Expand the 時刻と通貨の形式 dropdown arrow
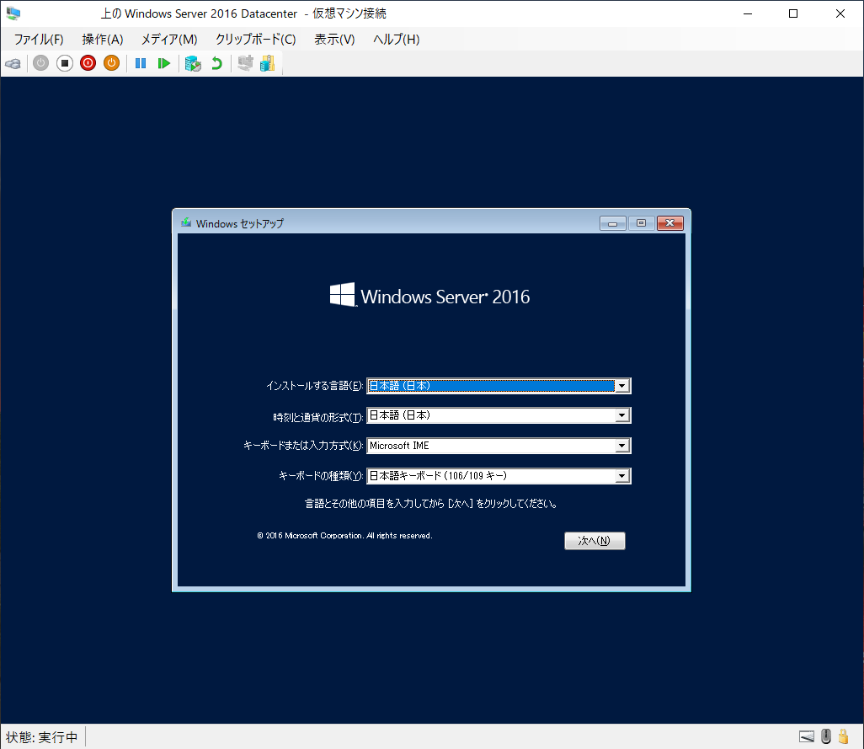This screenshot has width=864, height=749. tap(622, 415)
